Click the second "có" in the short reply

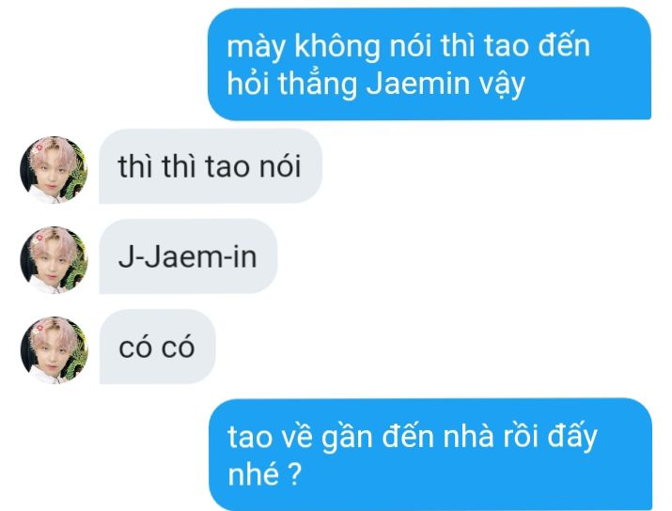coord(179,347)
